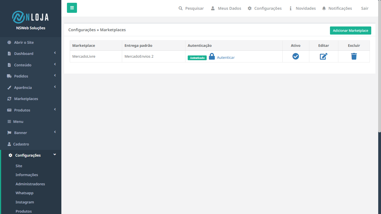Collapse the Configurações sidebar section
Viewport: 381px width, 214px height.
(55, 155)
